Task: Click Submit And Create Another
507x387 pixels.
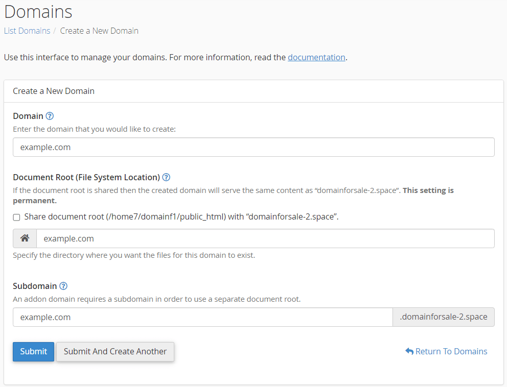Action: [x=115, y=351]
